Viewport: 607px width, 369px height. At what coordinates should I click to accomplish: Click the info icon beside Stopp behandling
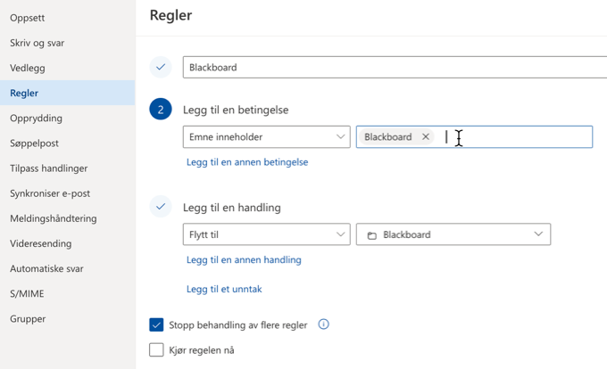(324, 324)
